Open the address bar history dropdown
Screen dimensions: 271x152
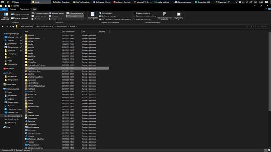247,27
